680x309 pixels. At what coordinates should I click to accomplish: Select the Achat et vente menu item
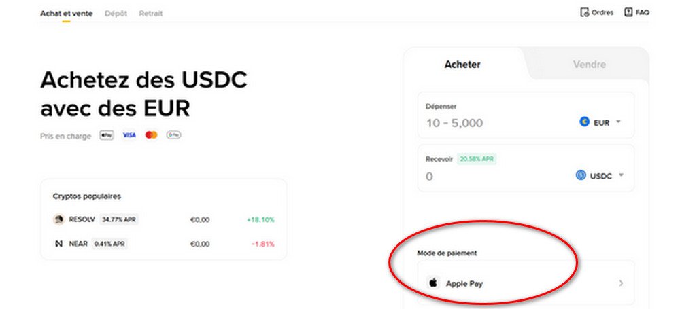pos(66,13)
